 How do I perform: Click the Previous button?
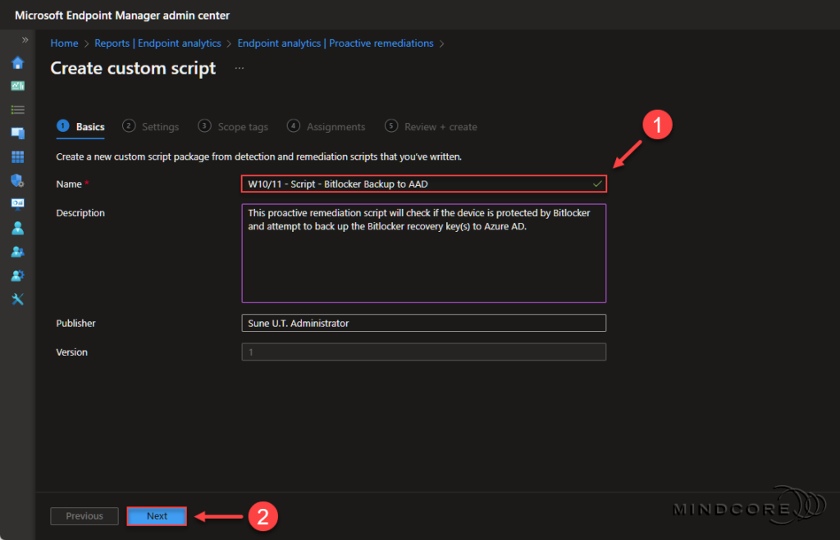(x=84, y=515)
